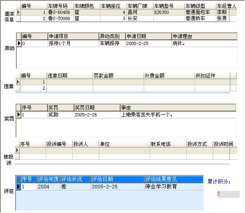The width and height of the screenshot is (245, 213).
Task: Select row indicator of 报停1个月 record
Action: point(19,43)
